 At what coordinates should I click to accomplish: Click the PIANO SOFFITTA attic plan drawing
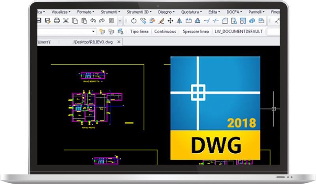[x=93, y=75]
